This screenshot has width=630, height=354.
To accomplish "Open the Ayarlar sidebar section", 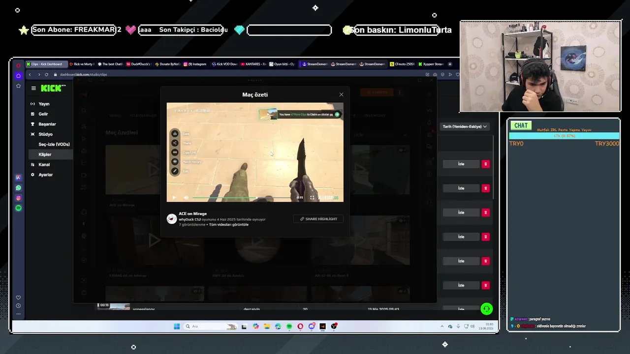I will (45, 175).
